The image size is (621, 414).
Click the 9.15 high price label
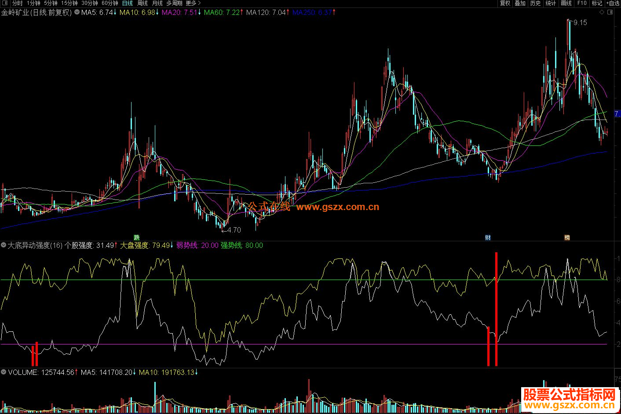point(580,22)
